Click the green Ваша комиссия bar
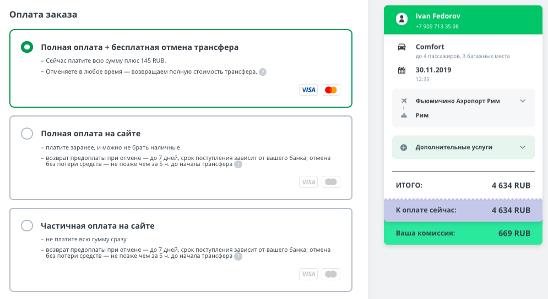Image resolution: width=548 pixels, height=299 pixels. (463, 234)
